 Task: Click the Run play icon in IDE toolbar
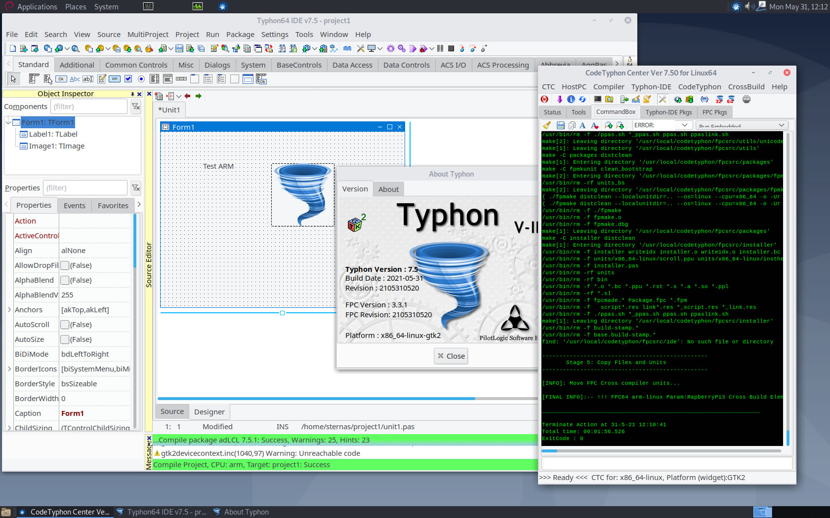(413, 48)
